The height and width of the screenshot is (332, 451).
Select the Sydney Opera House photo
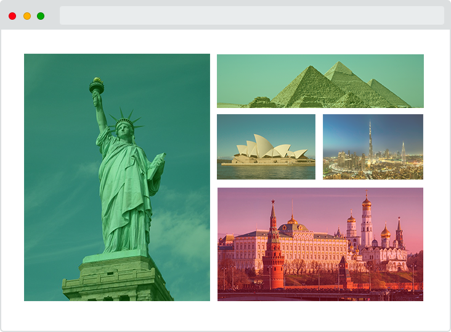(x=266, y=147)
